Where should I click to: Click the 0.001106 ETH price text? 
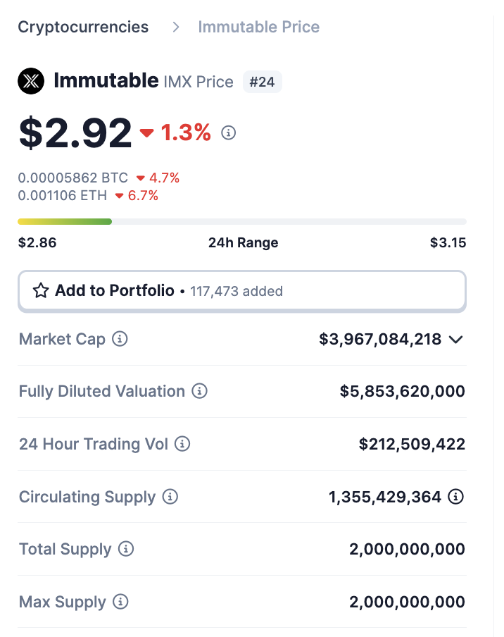coord(63,195)
